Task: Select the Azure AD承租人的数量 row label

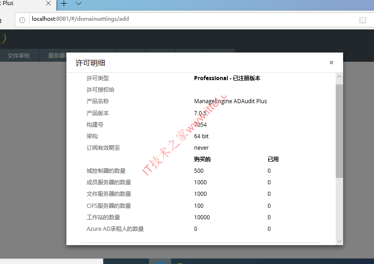Action: click(115, 229)
